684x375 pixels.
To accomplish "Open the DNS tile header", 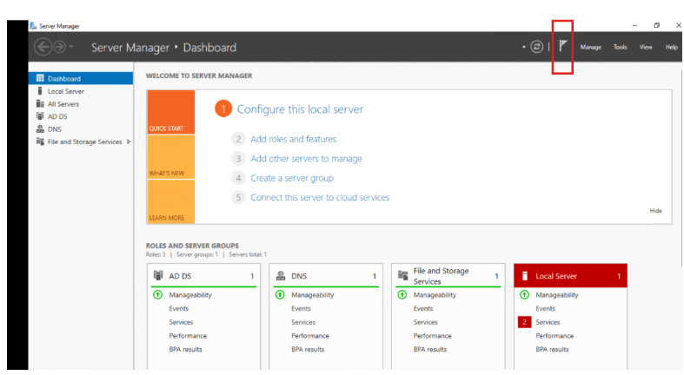I will click(326, 276).
